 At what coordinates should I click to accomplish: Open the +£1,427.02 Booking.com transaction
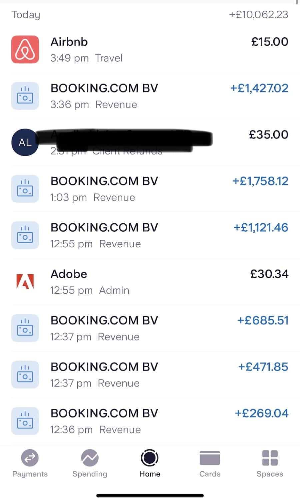tap(150, 96)
